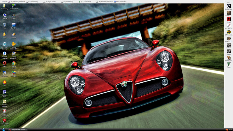Open Microsoft Word desktop icon

click(4, 92)
